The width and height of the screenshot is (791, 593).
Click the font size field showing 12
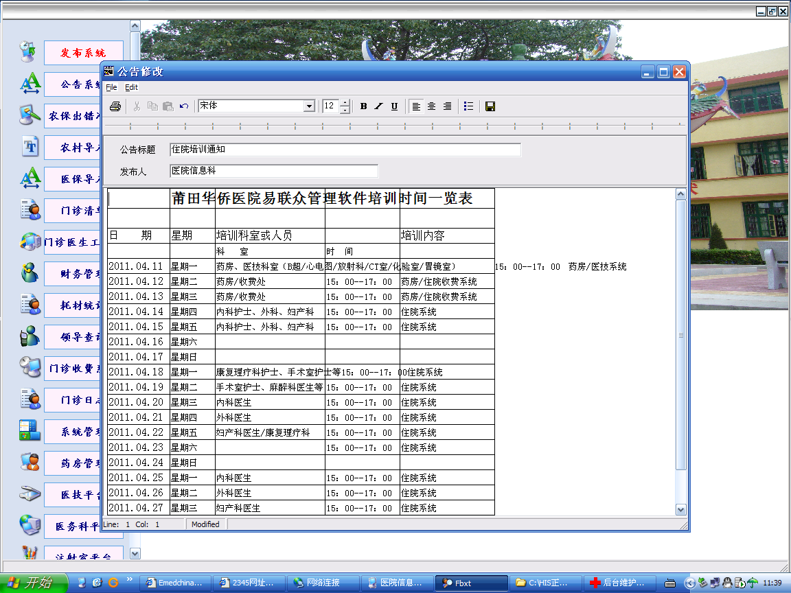click(331, 106)
